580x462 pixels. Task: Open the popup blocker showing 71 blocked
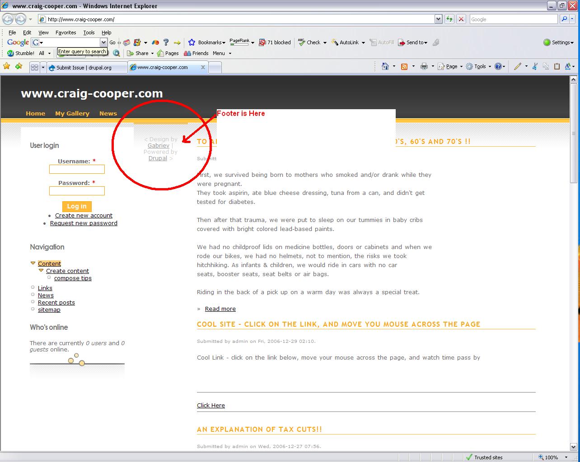tap(275, 42)
